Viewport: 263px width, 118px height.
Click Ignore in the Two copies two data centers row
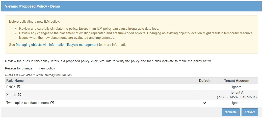click(x=236, y=103)
